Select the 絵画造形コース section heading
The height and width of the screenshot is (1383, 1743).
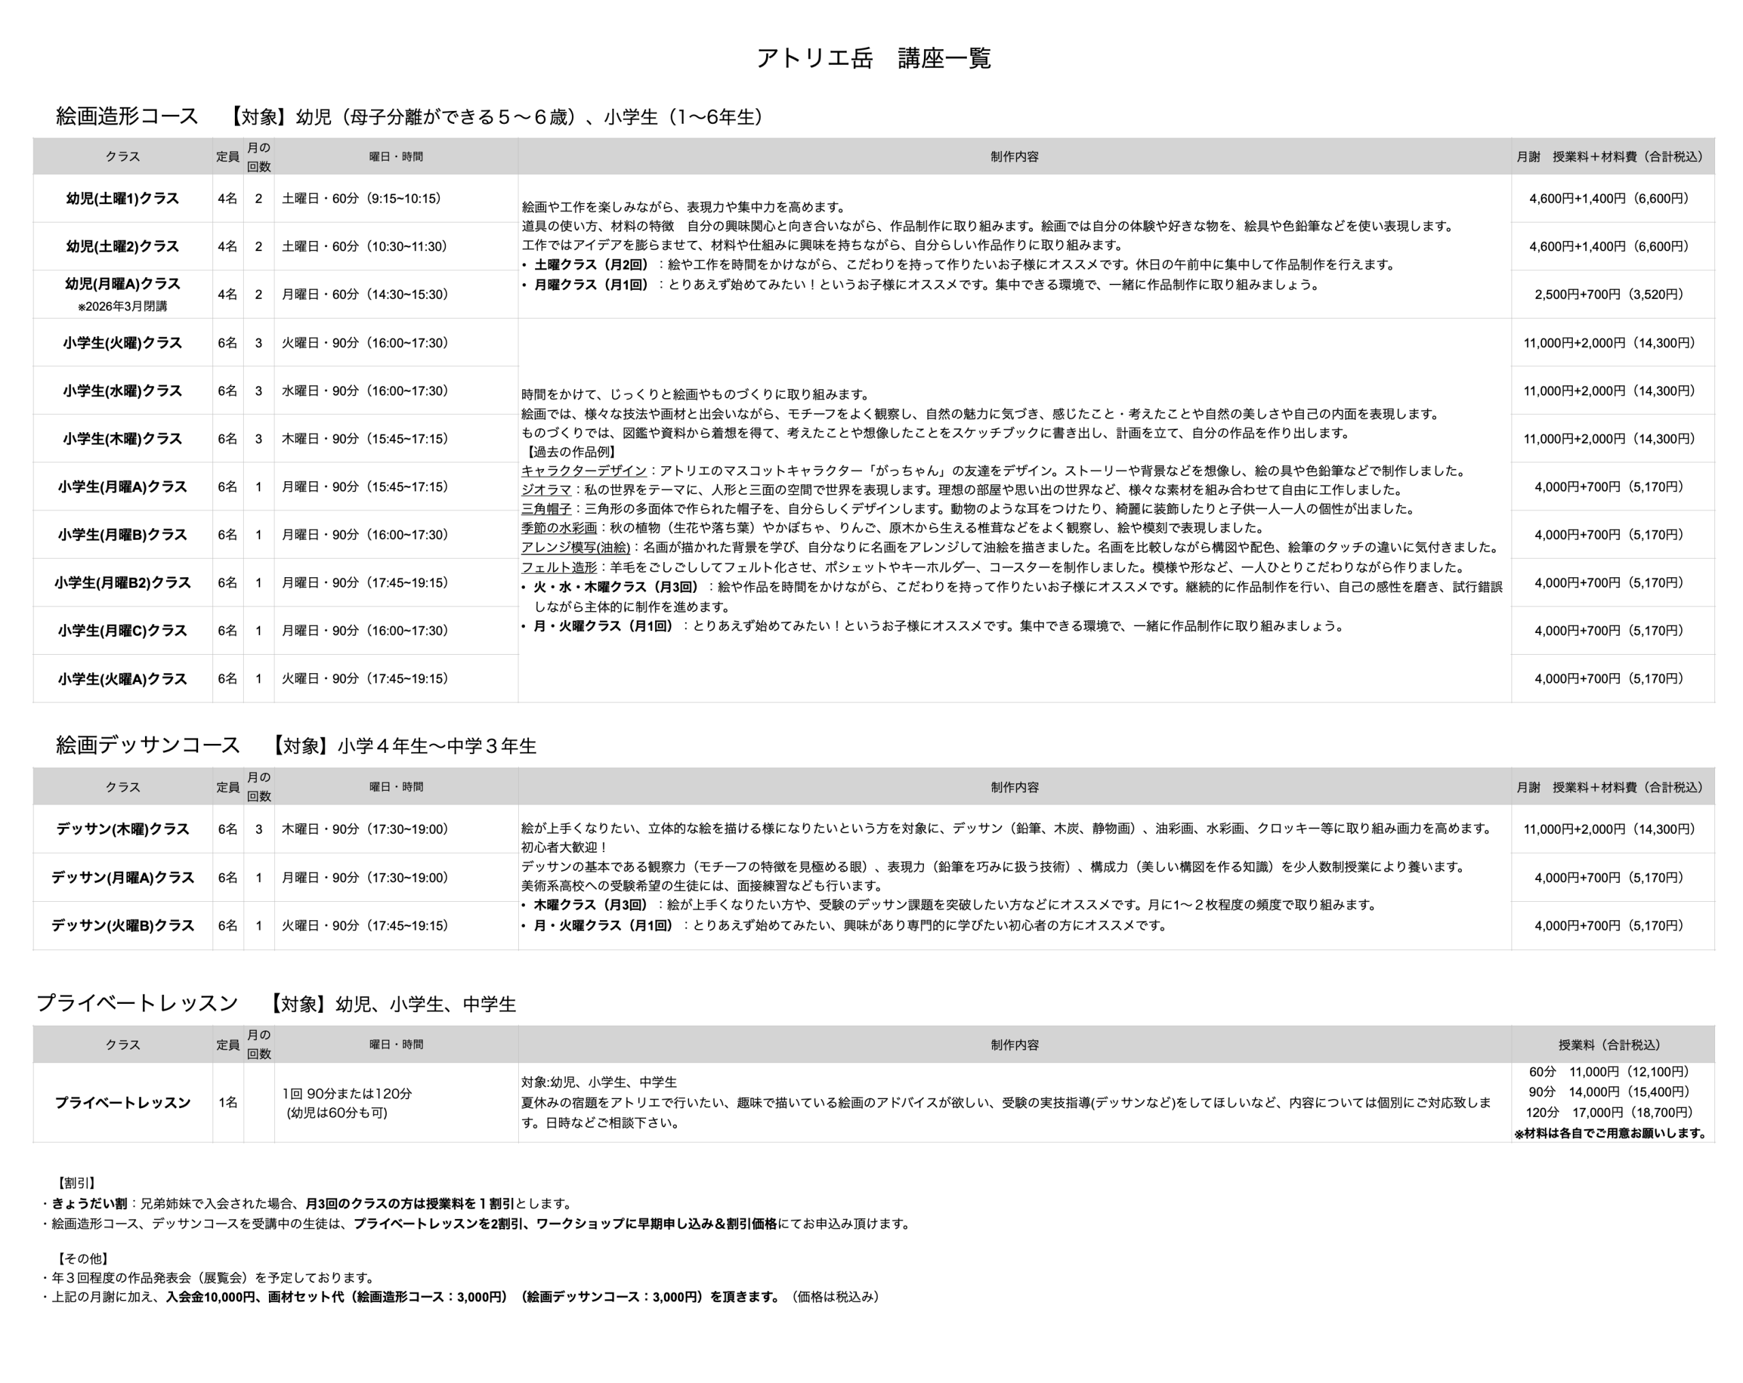pyautogui.click(x=127, y=116)
